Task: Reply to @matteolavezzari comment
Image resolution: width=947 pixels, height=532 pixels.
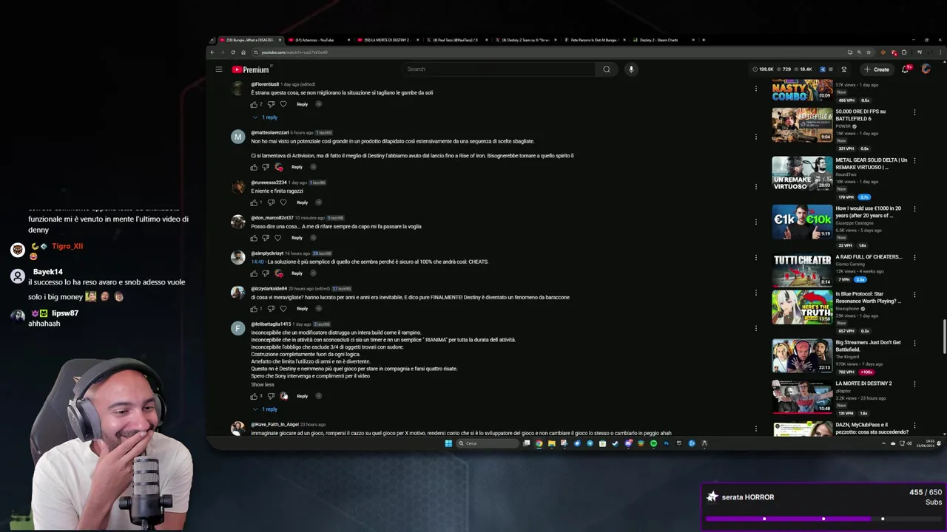Action: (x=297, y=167)
